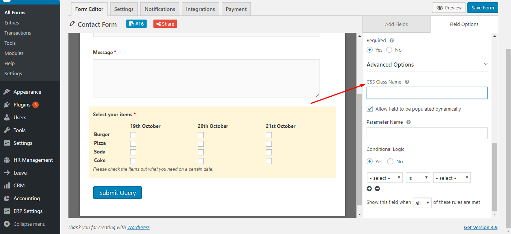Image resolution: width=511 pixels, height=234 pixels.
Task: Click inside the CSS Class Name field
Action: pyautogui.click(x=427, y=93)
